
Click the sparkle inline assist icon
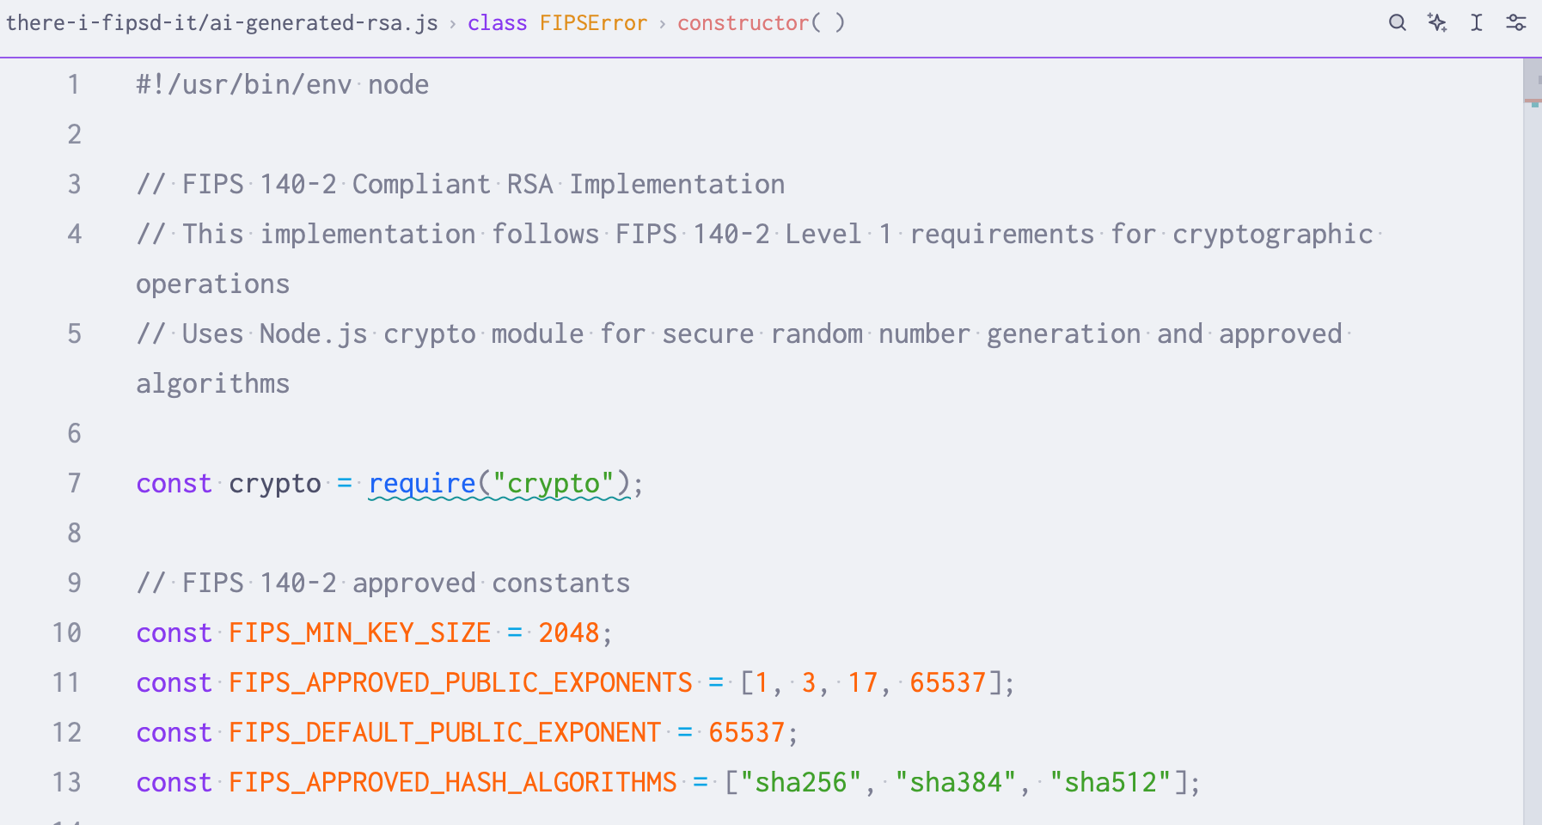point(1437,23)
